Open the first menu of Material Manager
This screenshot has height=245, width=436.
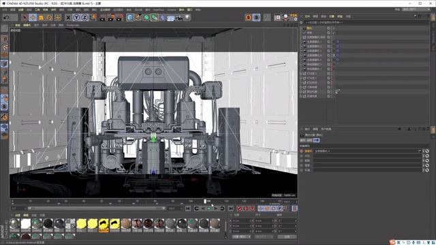(18, 215)
